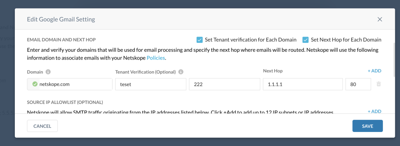Click the info icon next to Domain
The height and width of the screenshot is (146, 400).
(48, 72)
